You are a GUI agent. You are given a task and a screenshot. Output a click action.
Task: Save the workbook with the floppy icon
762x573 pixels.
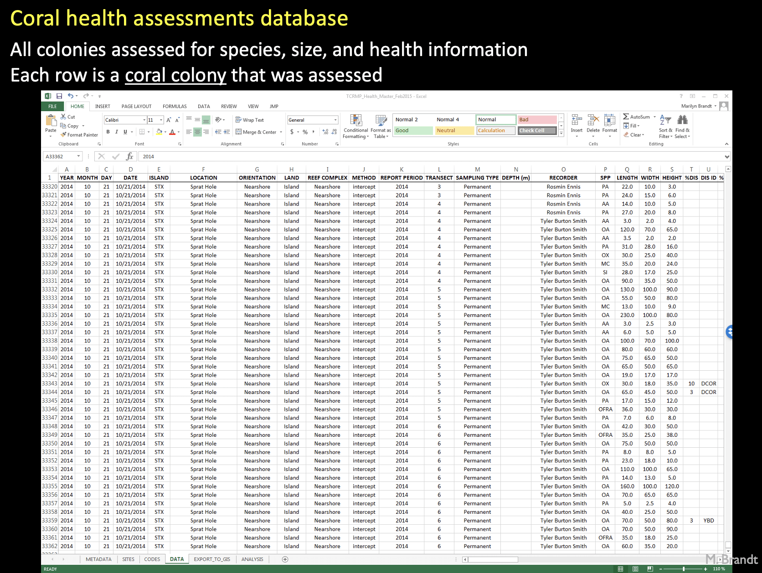point(59,96)
